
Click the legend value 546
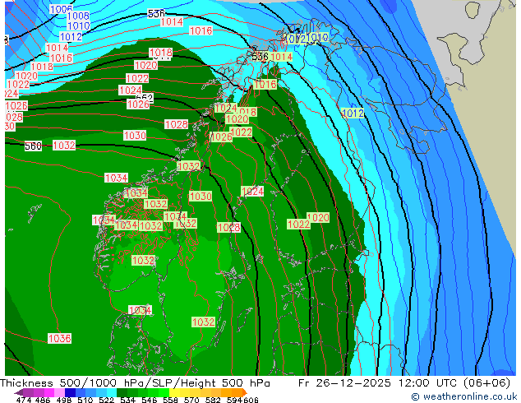pos(149,400)
